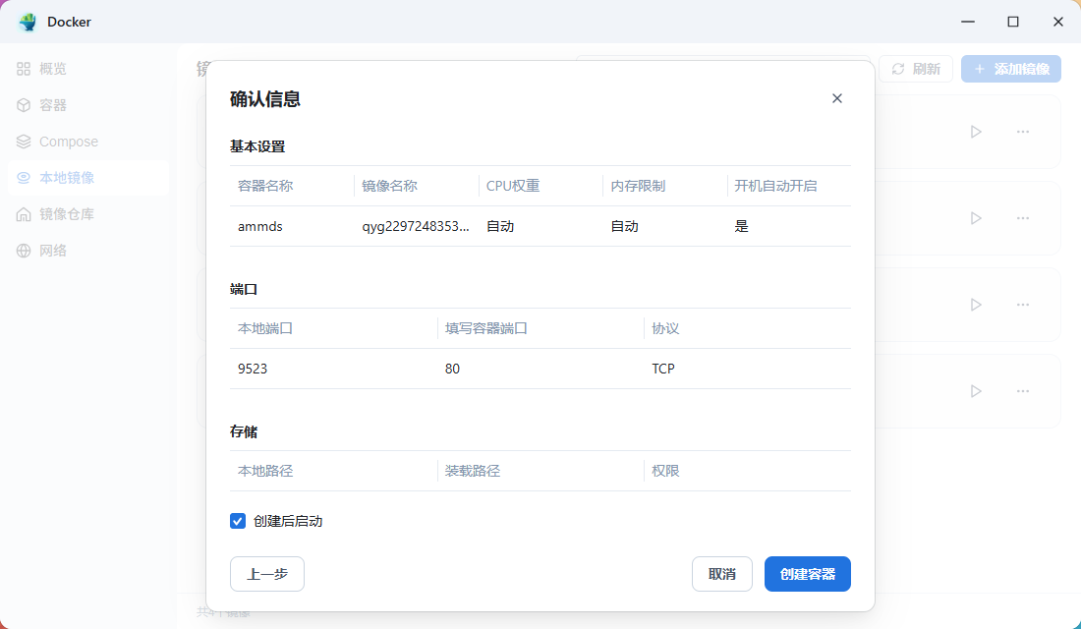Close the 确认信息 dialog with the X

[836, 98]
